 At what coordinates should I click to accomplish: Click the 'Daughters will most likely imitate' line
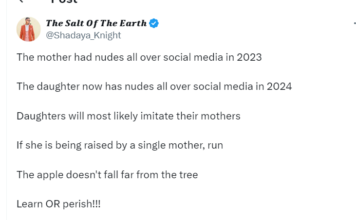129,116
